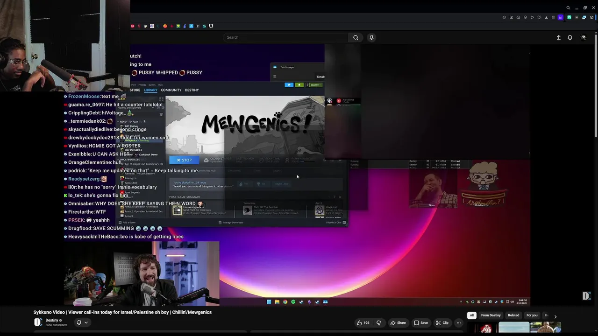Screen dimensions: 598x336
Task: Select the For you filter chip
Action: coord(532,315)
